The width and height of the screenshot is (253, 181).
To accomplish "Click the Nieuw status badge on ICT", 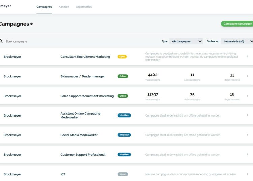I will [123, 174].
